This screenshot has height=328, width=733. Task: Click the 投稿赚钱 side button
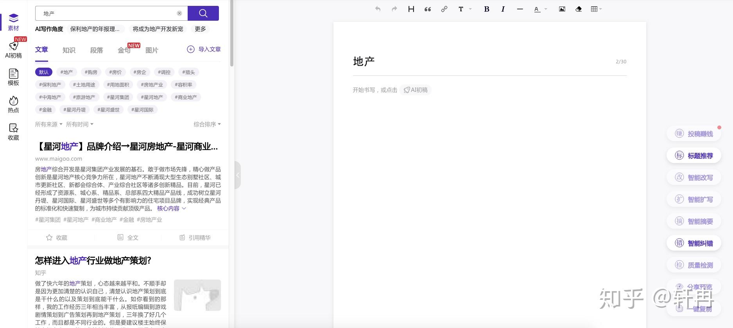[694, 134]
